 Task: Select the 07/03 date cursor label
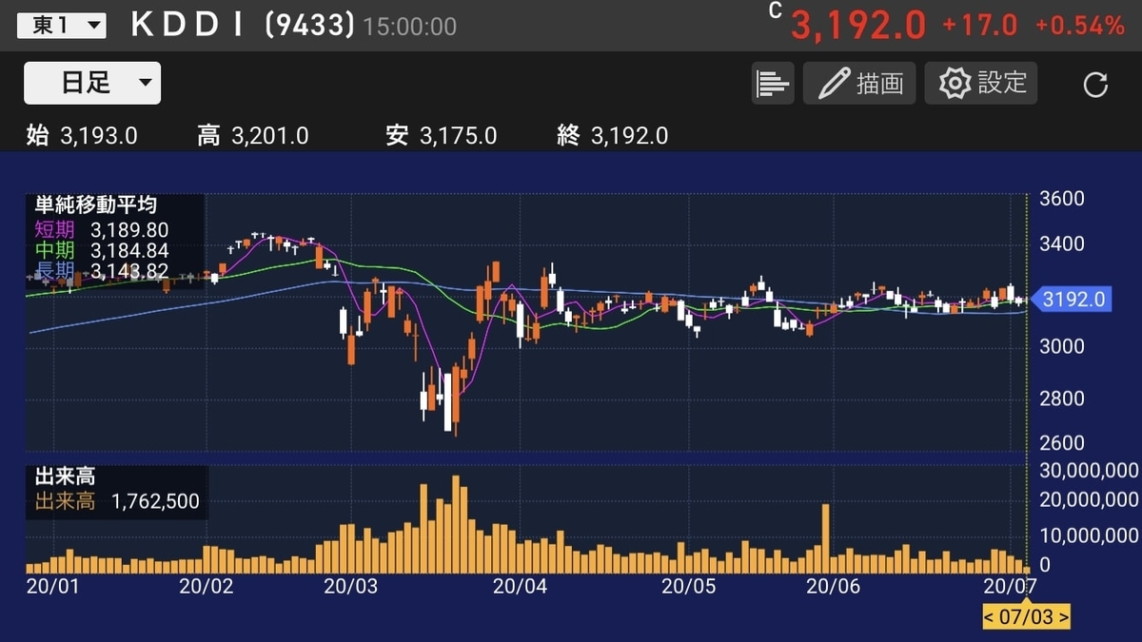(x=1026, y=616)
